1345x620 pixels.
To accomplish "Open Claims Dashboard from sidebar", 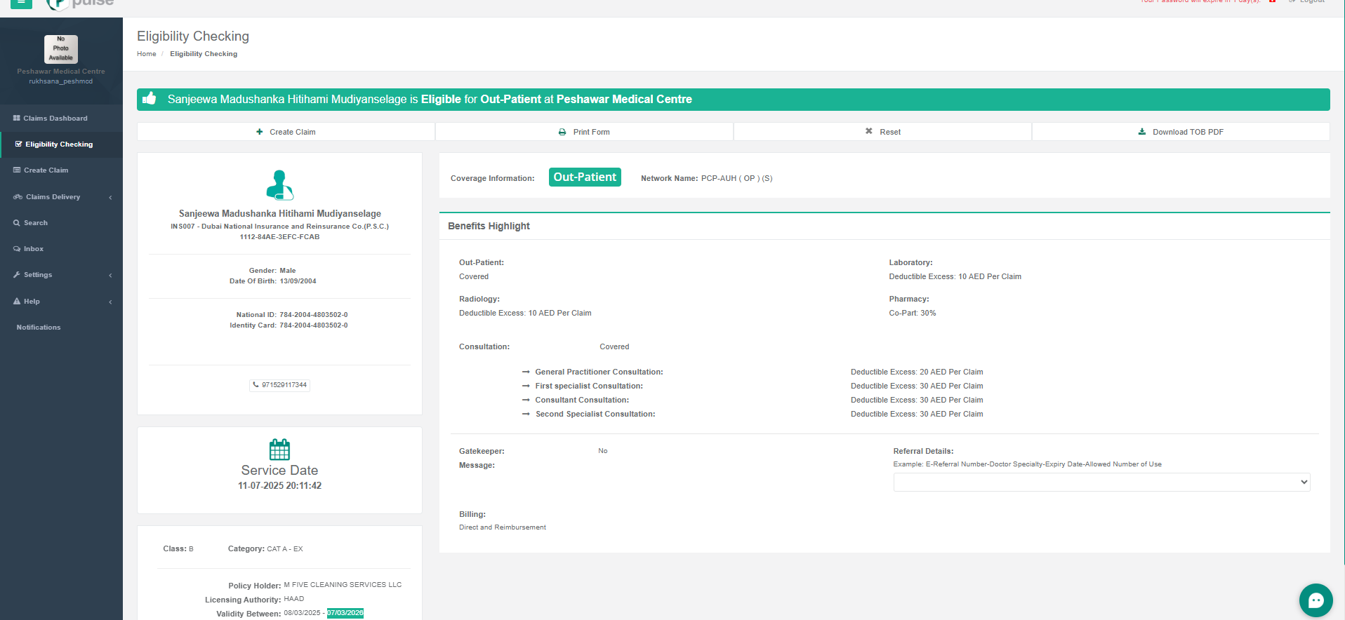I will pos(55,119).
